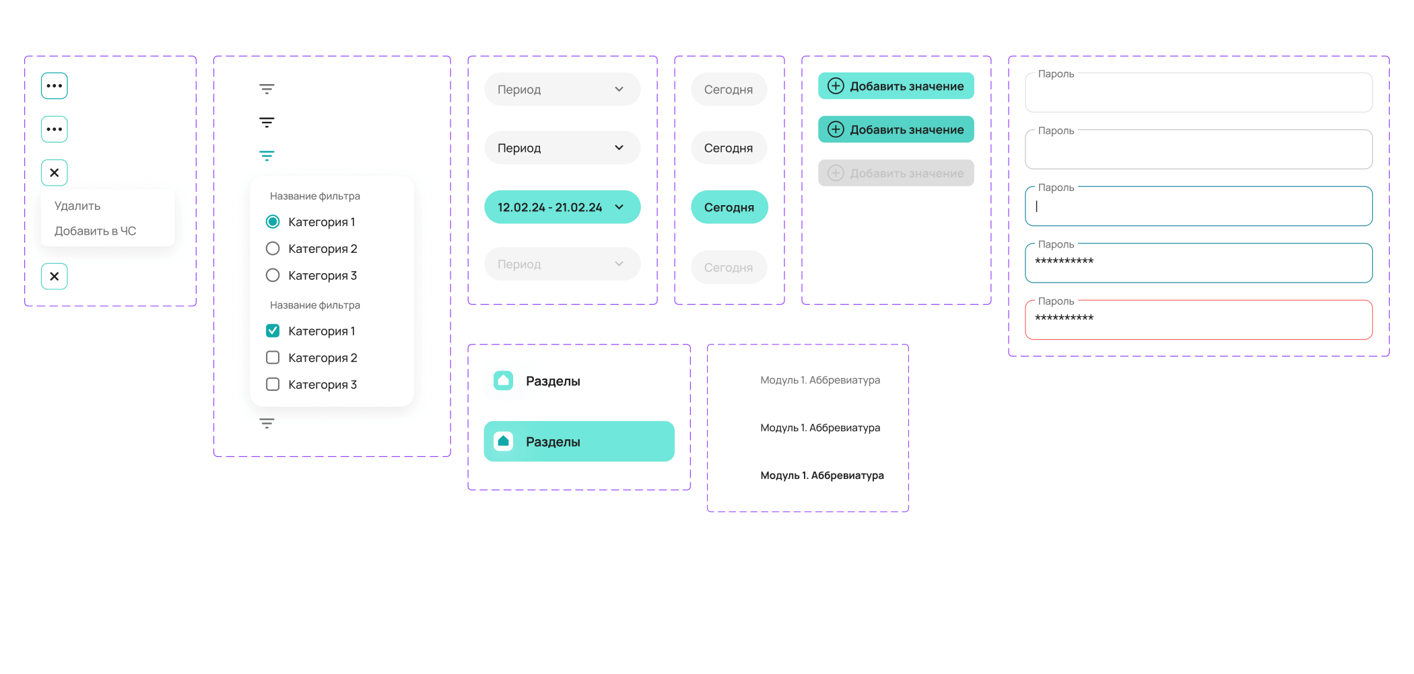
Task: Uncheck the Категория 1 checkbox
Action: click(273, 331)
